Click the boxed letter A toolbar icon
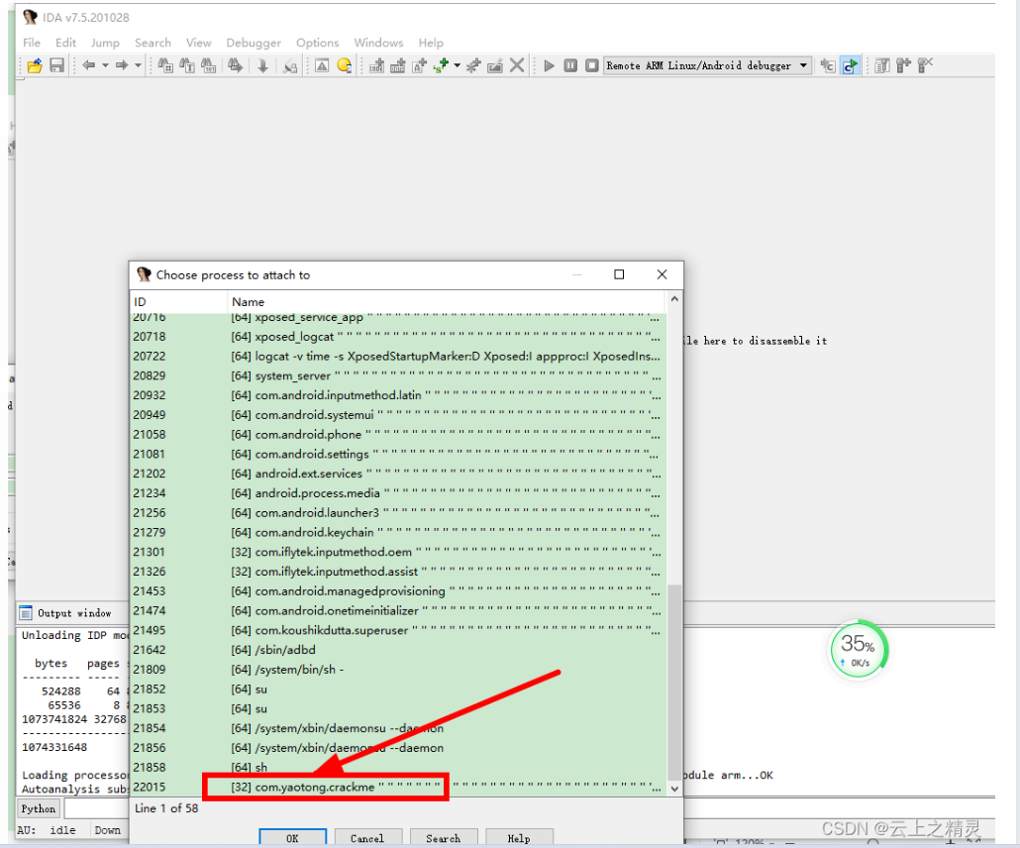This screenshot has width=1020, height=848. 322,65
